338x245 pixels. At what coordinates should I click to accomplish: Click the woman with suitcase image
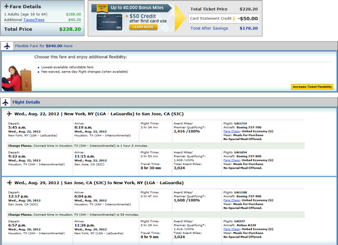pyautogui.click(x=16, y=79)
